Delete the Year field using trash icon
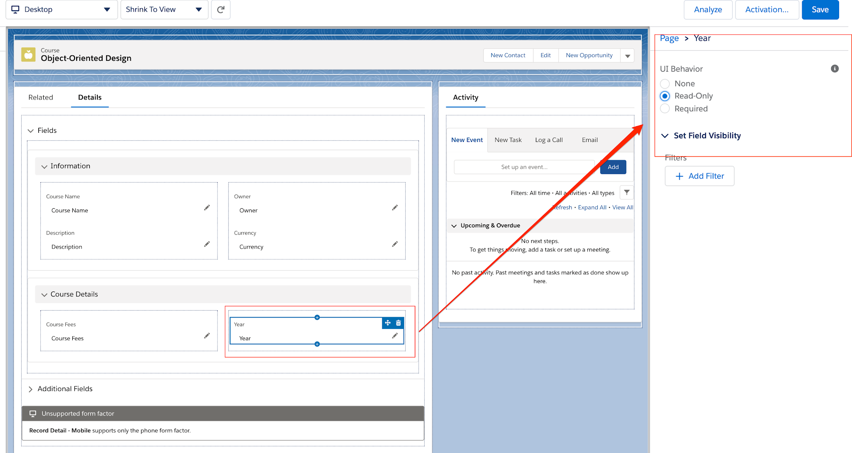Viewport: 852px width, 453px height. (398, 323)
